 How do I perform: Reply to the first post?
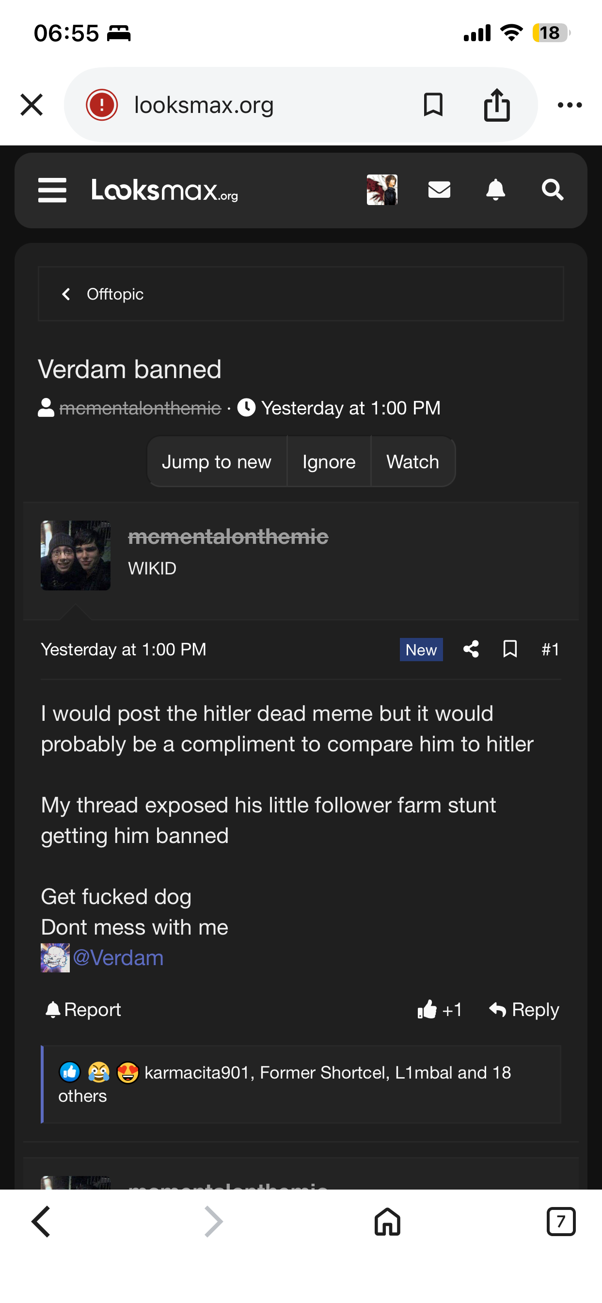[x=524, y=1010]
